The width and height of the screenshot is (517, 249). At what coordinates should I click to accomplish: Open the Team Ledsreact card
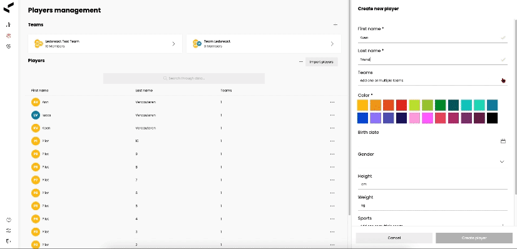(x=264, y=43)
